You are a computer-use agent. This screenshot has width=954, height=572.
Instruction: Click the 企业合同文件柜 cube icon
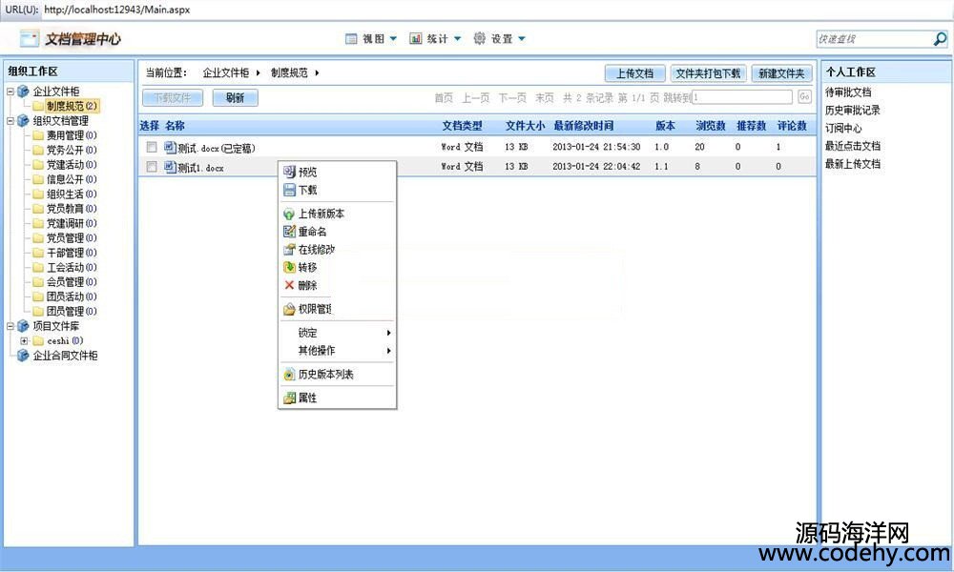23,355
